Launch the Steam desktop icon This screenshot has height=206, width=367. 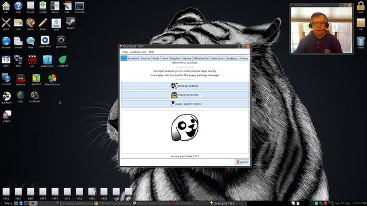click(x=71, y=23)
